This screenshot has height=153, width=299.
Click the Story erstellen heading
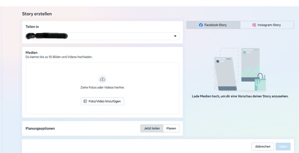point(37,14)
